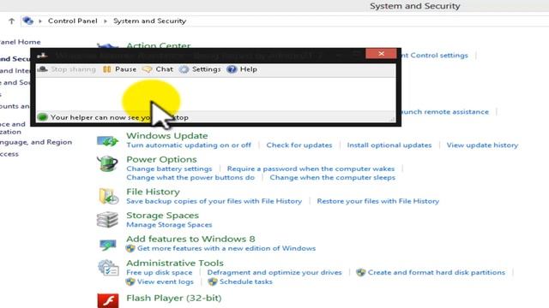The image size is (549, 308).
Task: Choose Pause in Remote Assistance toolbar
Action: [x=126, y=69]
